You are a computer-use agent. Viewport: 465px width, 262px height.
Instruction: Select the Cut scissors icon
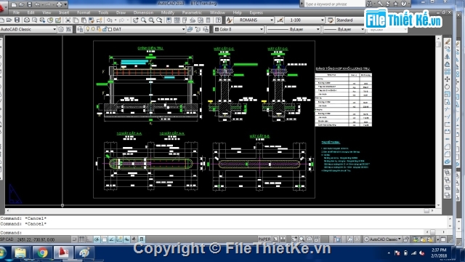tap(68, 20)
